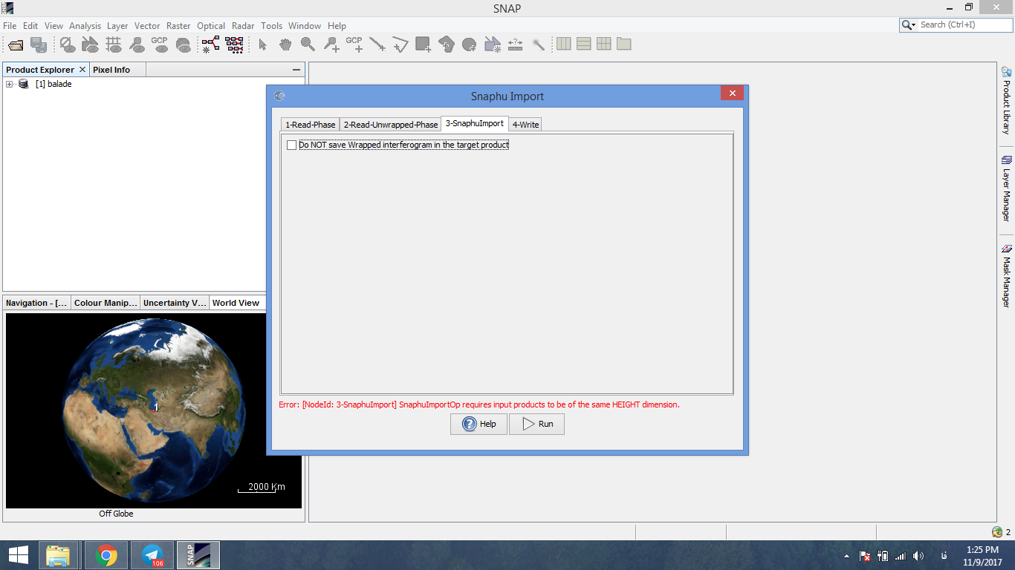This screenshot has height=570, width=1015.
Task: Open Chrome from the taskbar
Action: (x=106, y=555)
